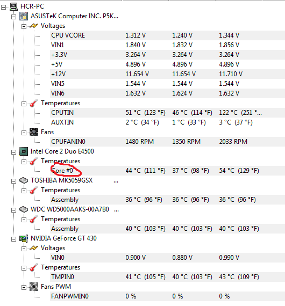Screen dimensions: 285x306
Task: Select the FANPWMIN0 row
Action: click(167, 296)
